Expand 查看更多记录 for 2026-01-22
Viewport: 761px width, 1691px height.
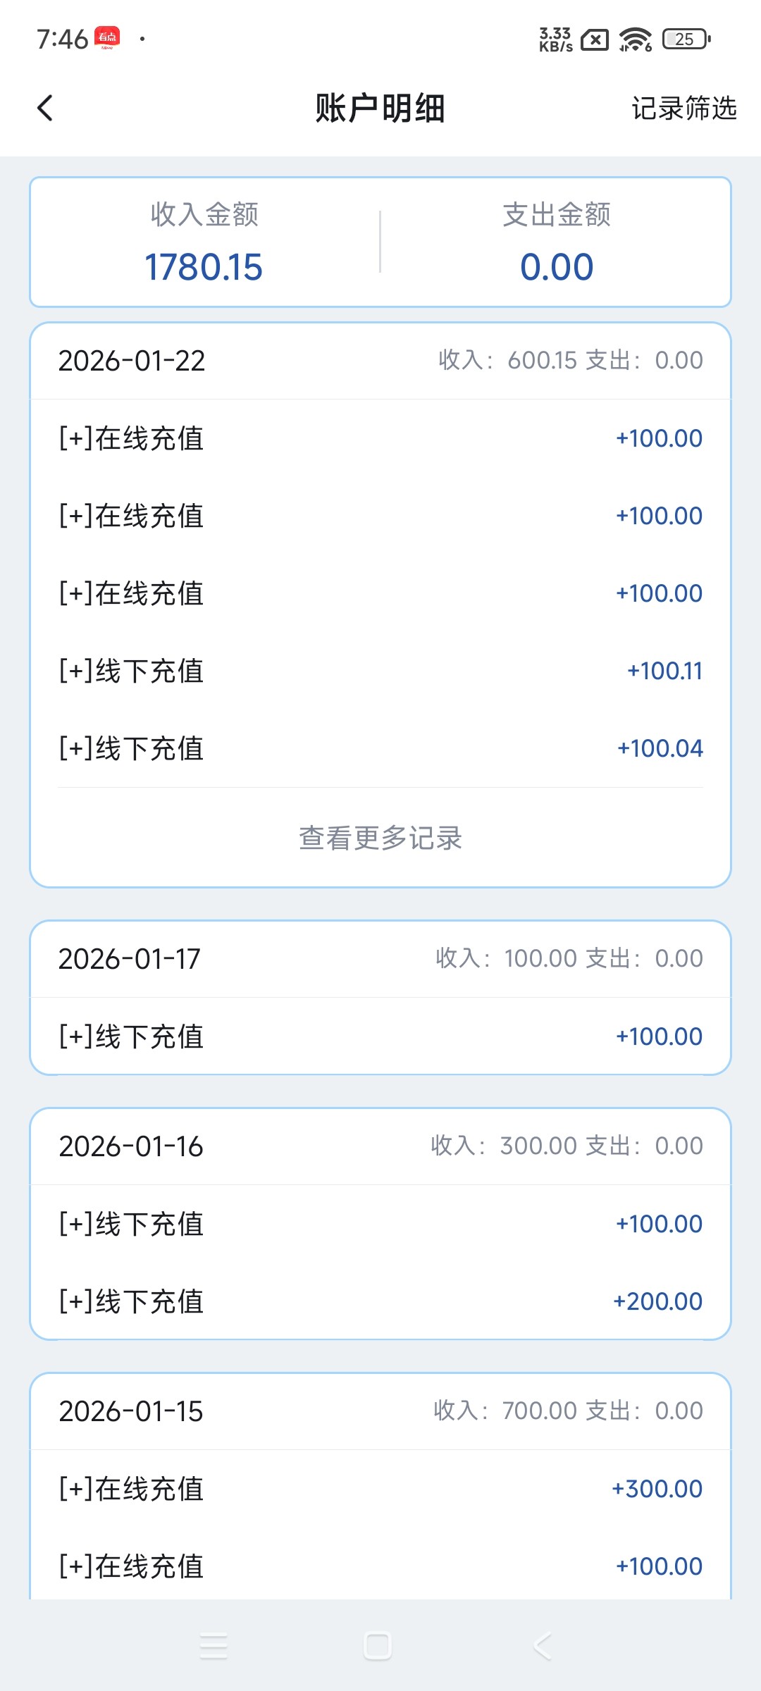click(x=380, y=838)
